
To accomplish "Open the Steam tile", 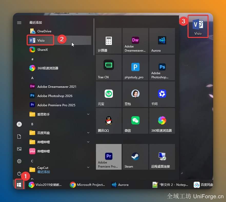I will 135,157.
